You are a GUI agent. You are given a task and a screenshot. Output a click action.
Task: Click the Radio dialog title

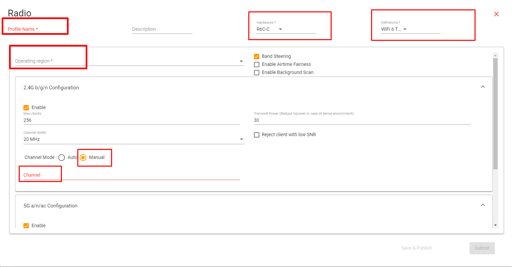pyautogui.click(x=19, y=13)
